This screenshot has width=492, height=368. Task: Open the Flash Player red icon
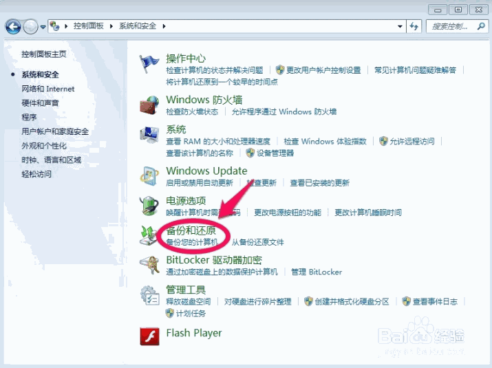click(x=149, y=336)
